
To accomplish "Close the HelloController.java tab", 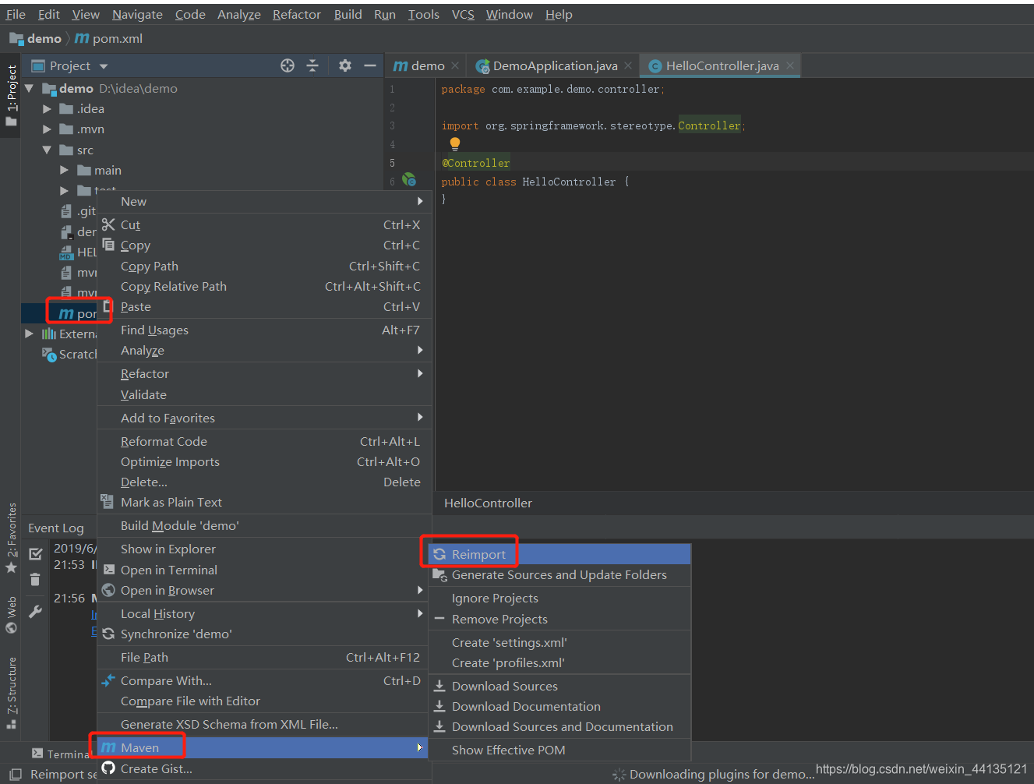I will (790, 65).
